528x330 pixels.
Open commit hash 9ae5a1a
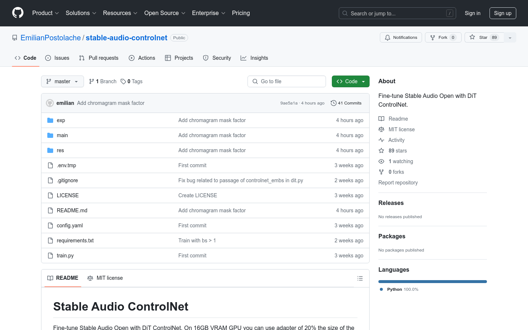pos(289,103)
